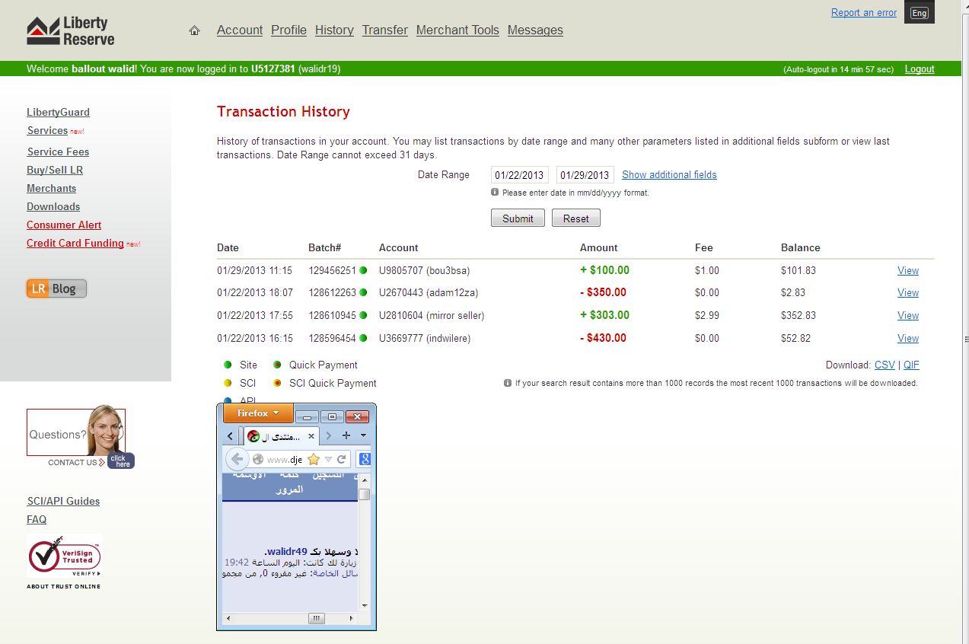Open LibertyGuard in the sidebar
969x644 pixels.
click(58, 113)
